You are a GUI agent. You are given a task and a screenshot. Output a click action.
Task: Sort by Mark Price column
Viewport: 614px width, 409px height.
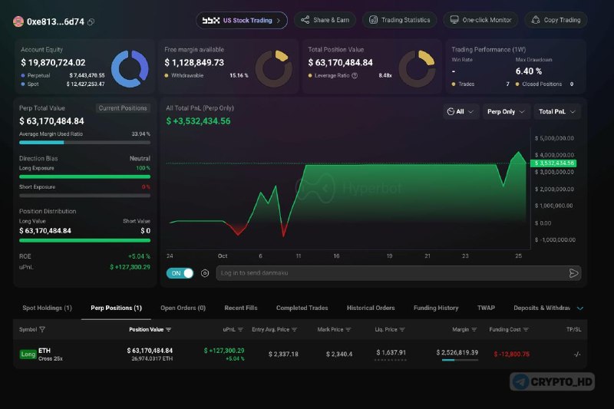(348, 329)
